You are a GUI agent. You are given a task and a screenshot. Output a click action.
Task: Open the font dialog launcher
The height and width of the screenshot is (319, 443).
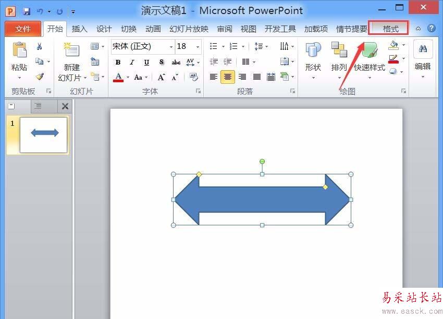[x=199, y=91]
